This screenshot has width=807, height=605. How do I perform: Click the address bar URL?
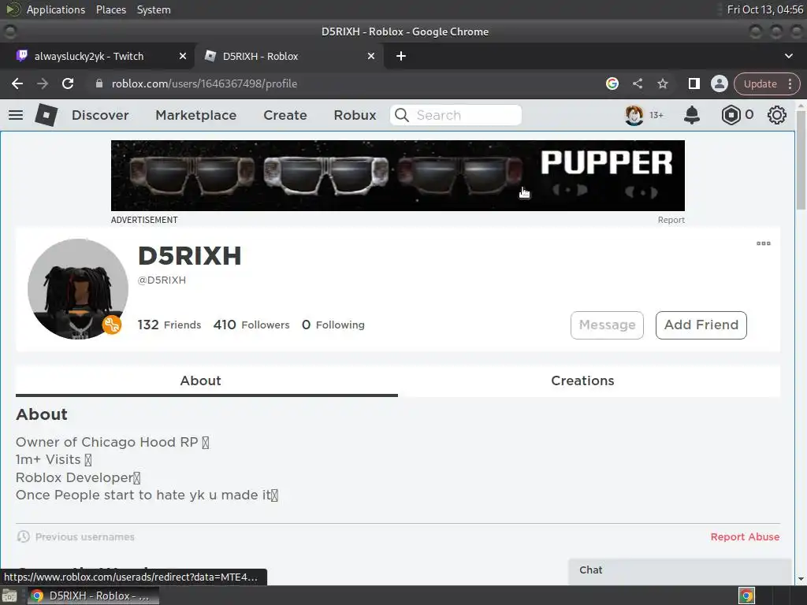point(204,84)
